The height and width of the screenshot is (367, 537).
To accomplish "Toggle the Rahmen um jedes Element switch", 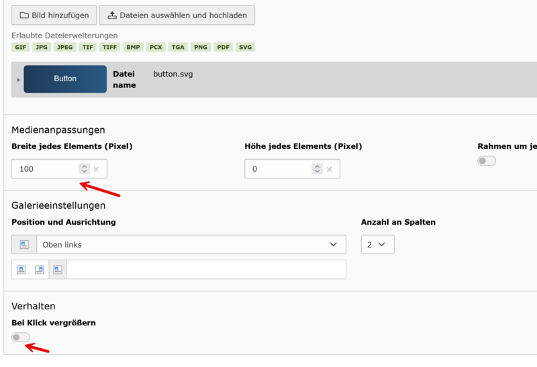I will click(487, 161).
